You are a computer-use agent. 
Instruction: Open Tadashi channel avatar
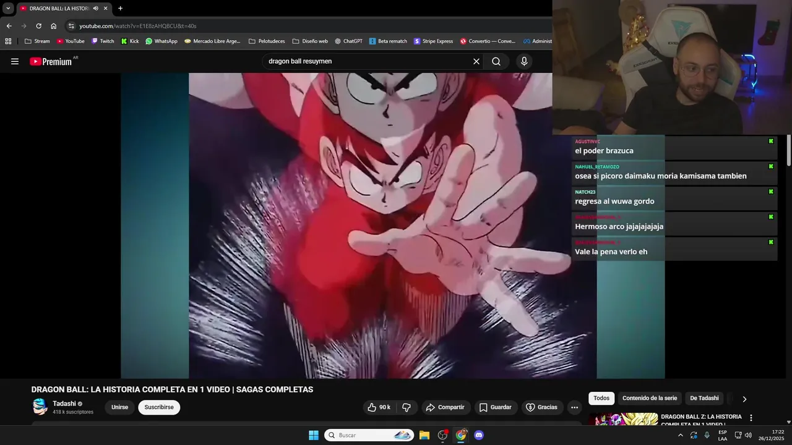click(40, 407)
